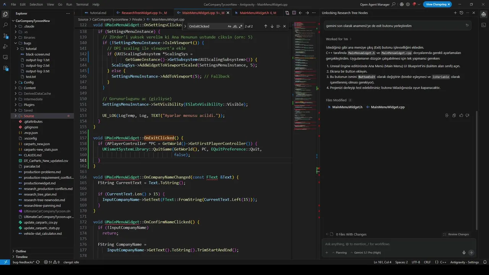Add context plus icon in chat input
Image resolution: width=489 pixels, height=275 pixels.
point(327,252)
